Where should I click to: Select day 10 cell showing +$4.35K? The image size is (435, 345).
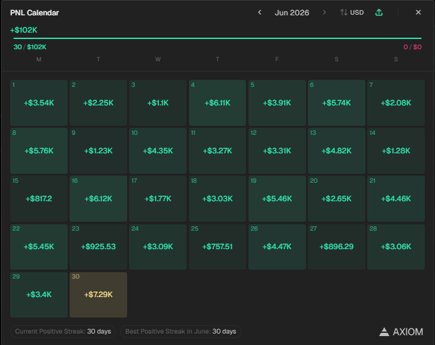(158, 151)
